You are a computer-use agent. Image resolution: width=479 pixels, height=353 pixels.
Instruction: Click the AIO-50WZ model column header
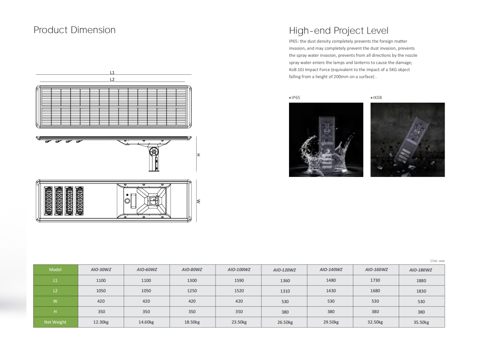coord(101,269)
